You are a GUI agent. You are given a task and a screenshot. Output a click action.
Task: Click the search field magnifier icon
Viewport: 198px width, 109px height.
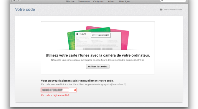pos(162,1)
